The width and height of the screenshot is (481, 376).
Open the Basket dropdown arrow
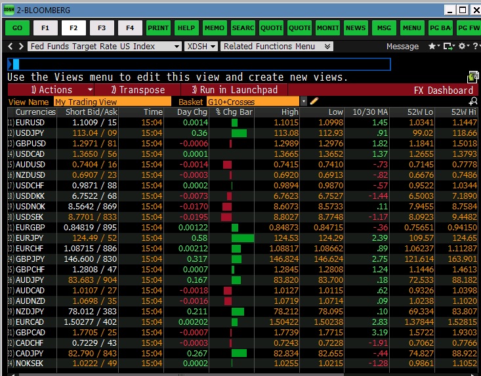tap(304, 102)
